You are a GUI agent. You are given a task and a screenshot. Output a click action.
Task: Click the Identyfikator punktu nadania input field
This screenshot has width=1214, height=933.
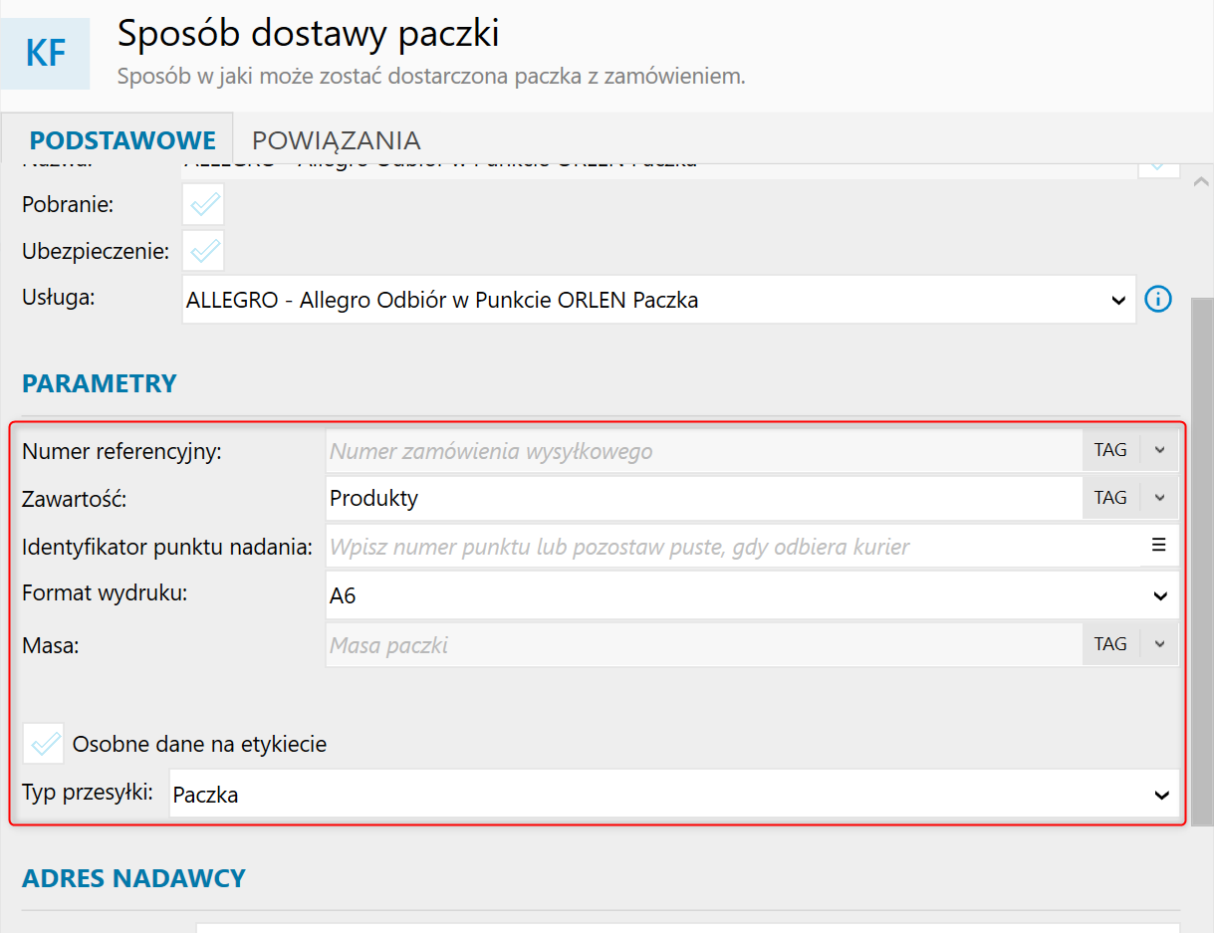(732, 547)
